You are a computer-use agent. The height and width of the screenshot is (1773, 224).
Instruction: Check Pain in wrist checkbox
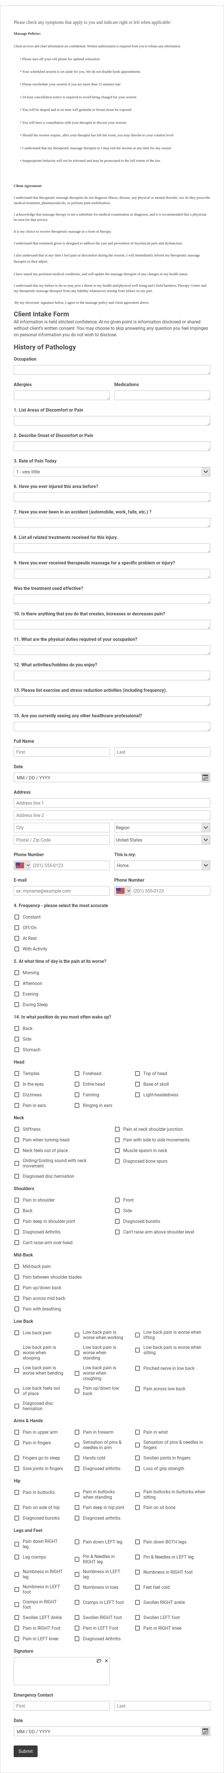pyautogui.click(x=138, y=1432)
